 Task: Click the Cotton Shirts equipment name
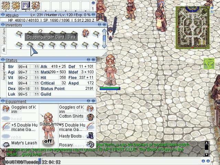[x=71, y=116]
